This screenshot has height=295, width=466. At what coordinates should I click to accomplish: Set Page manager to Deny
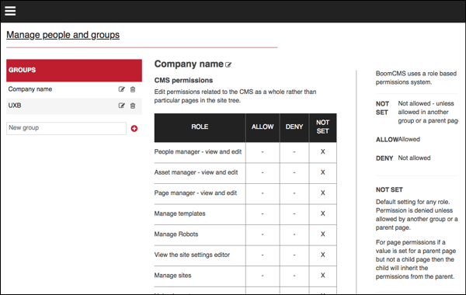coord(294,193)
